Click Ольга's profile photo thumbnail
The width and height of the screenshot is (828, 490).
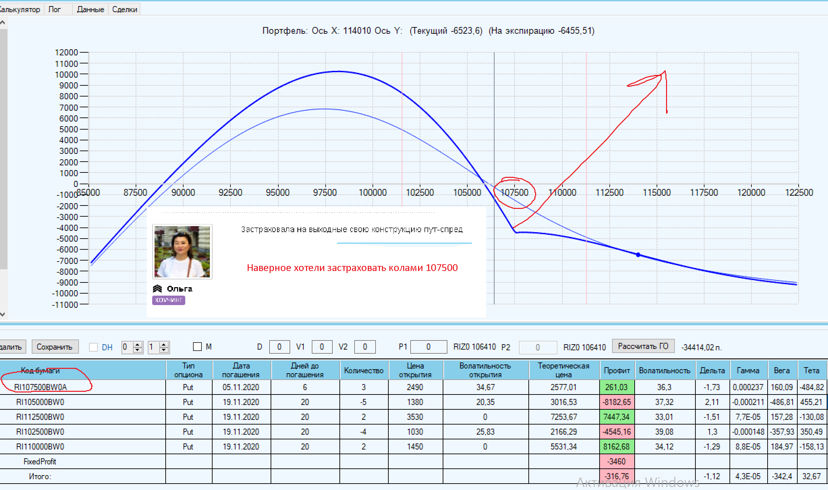pyautogui.click(x=182, y=252)
